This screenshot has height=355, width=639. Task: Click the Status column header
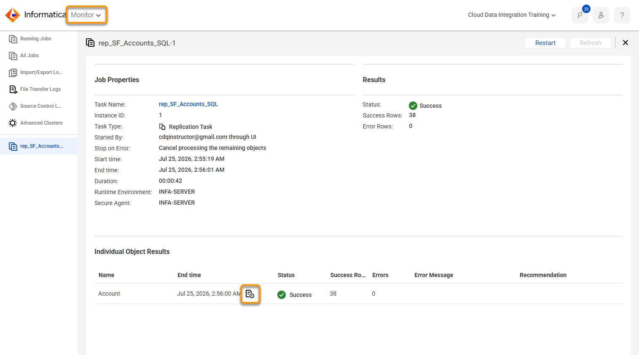[286, 275]
